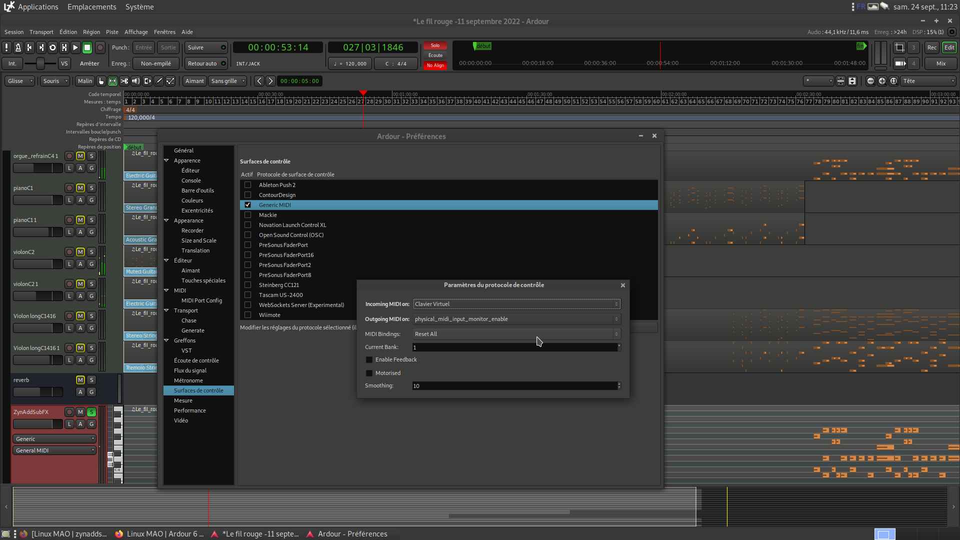Select Métronome in preferences list
Screen dimensions: 960x540
tap(188, 380)
